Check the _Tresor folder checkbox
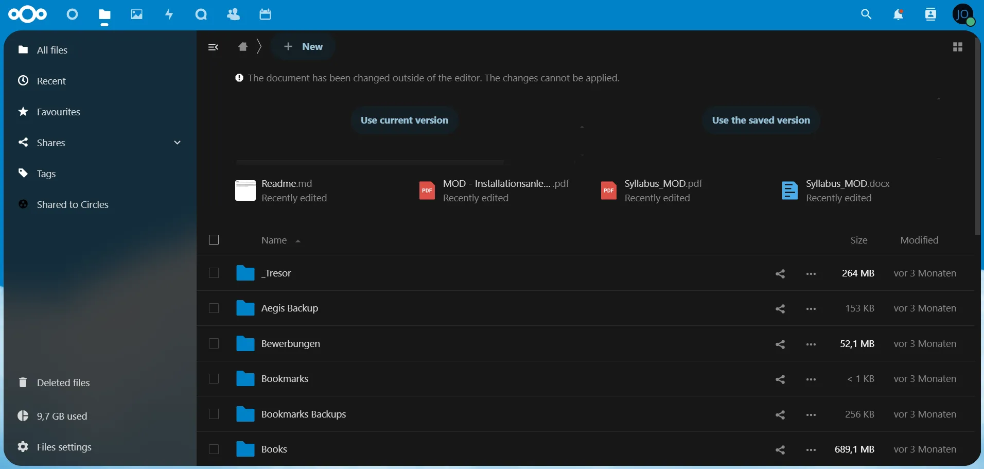Screen dimensions: 984x469 pyautogui.click(x=214, y=273)
